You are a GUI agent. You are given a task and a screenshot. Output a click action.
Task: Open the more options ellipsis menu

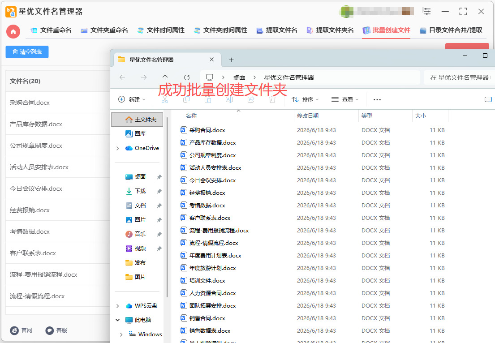coord(377,100)
